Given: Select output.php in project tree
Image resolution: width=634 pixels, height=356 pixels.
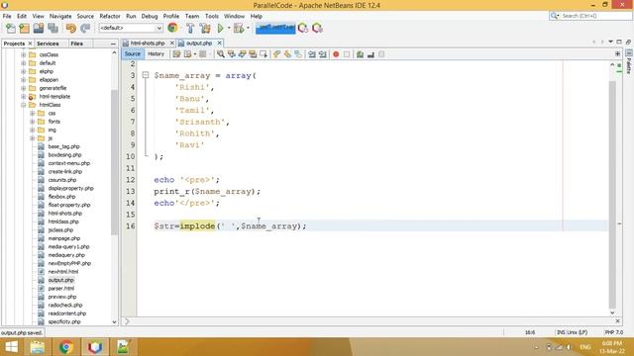Looking at the screenshot, I should tap(60, 280).
